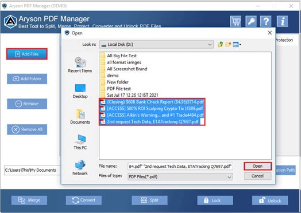Open the This PC location

(80, 142)
